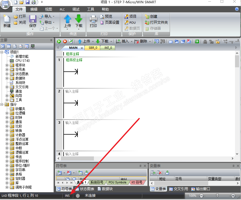The height and width of the screenshot is (200, 241).
Task: Pin the 主要 navigation panel
Action: pos(51,40)
